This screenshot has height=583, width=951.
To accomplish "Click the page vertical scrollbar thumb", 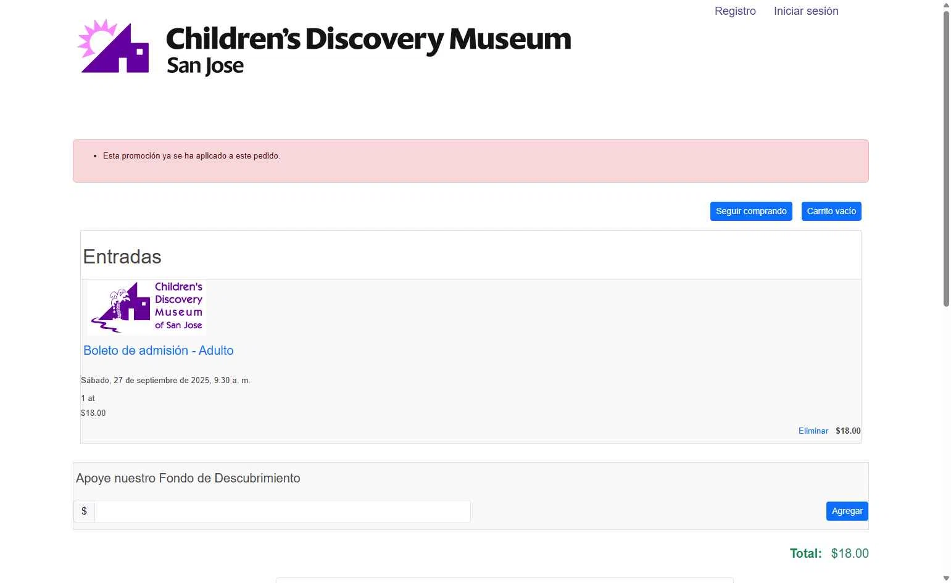I will [946, 159].
